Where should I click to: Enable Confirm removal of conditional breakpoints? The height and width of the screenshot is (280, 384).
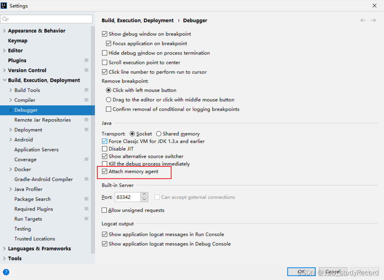click(x=109, y=109)
